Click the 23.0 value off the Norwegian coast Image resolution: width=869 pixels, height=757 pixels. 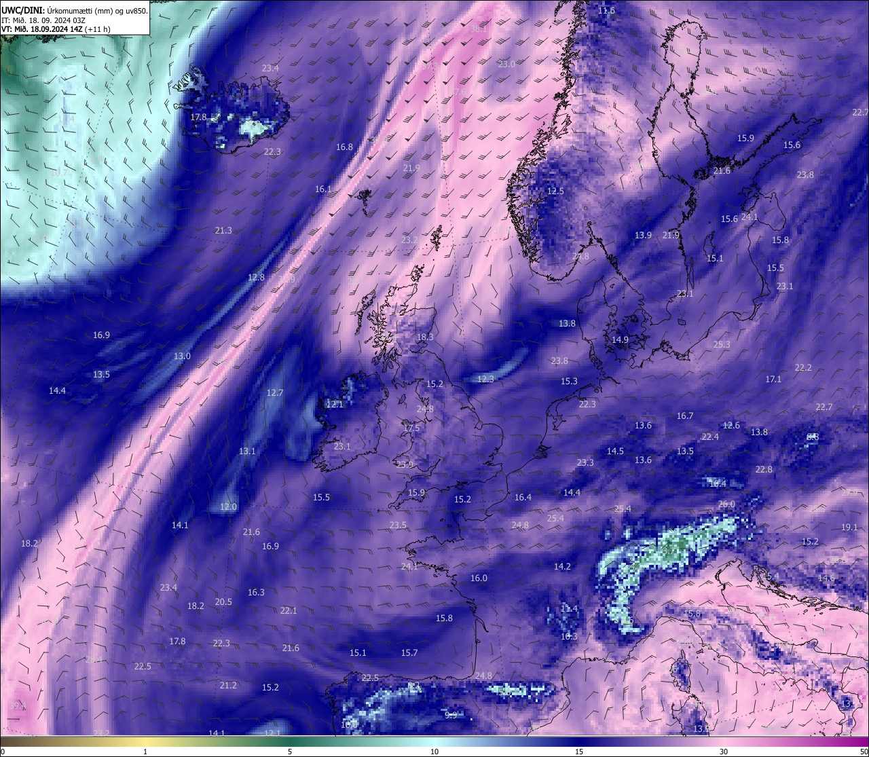506,64
